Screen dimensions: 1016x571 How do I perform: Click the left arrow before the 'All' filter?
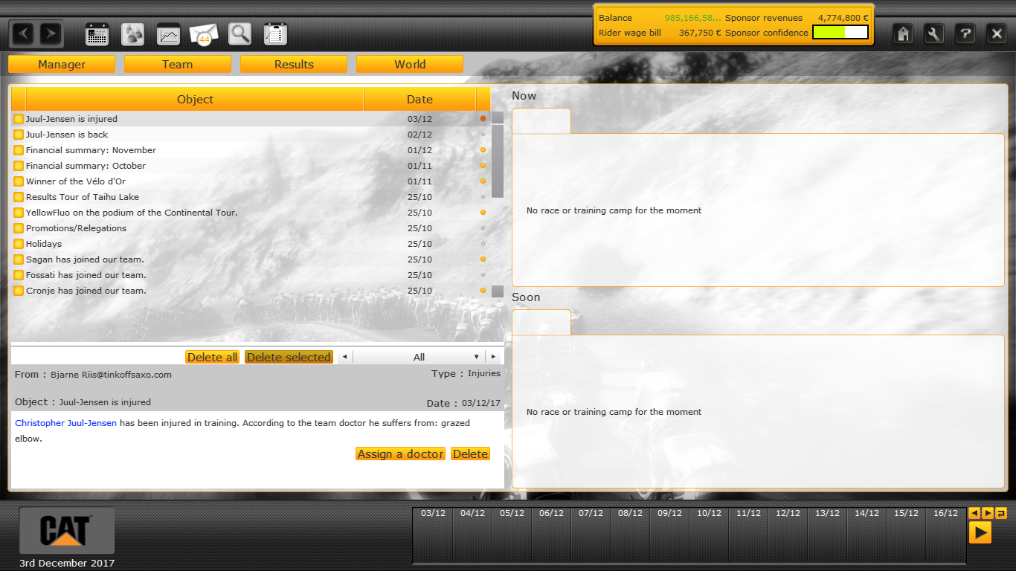[344, 357]
